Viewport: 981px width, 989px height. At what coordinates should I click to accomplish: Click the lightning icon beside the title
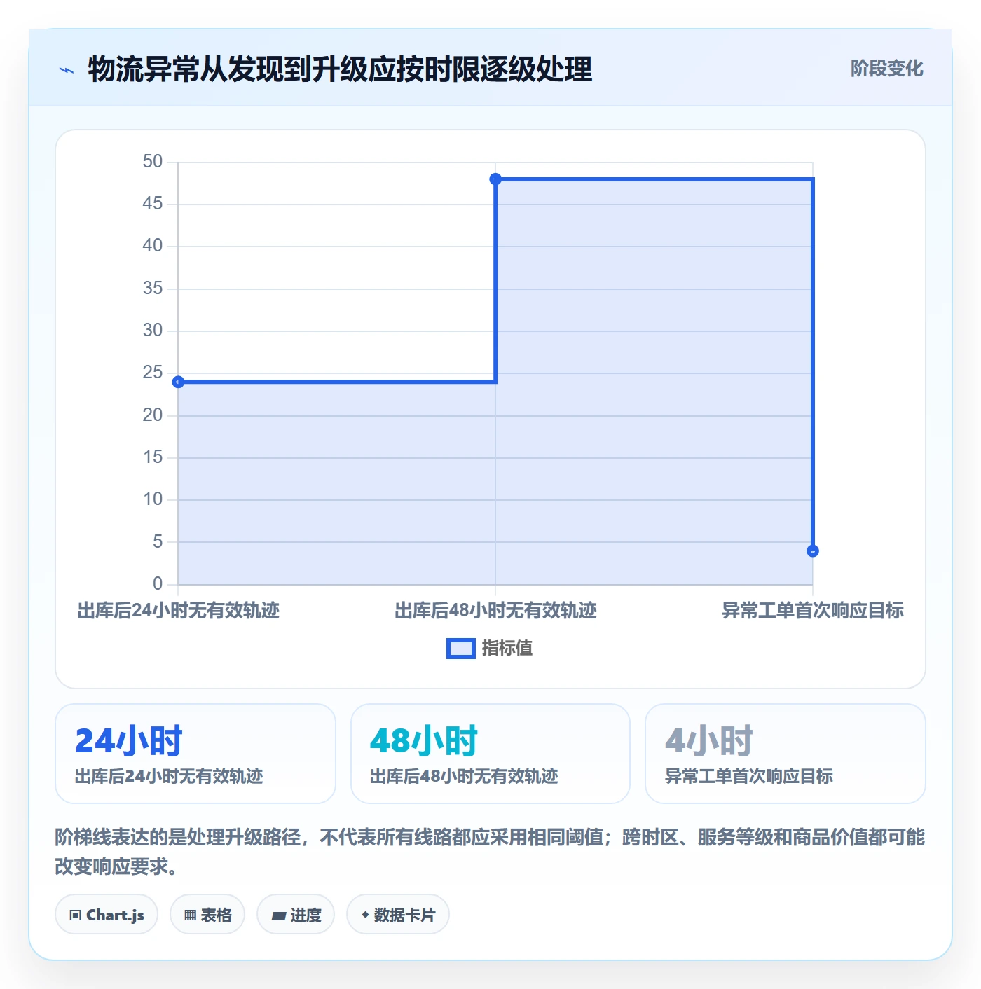67,70
